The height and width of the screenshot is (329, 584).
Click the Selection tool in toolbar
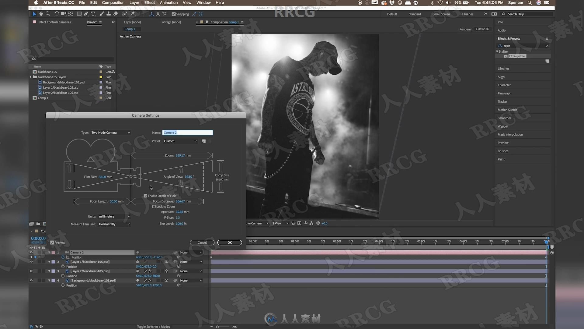tap(34, 14)
